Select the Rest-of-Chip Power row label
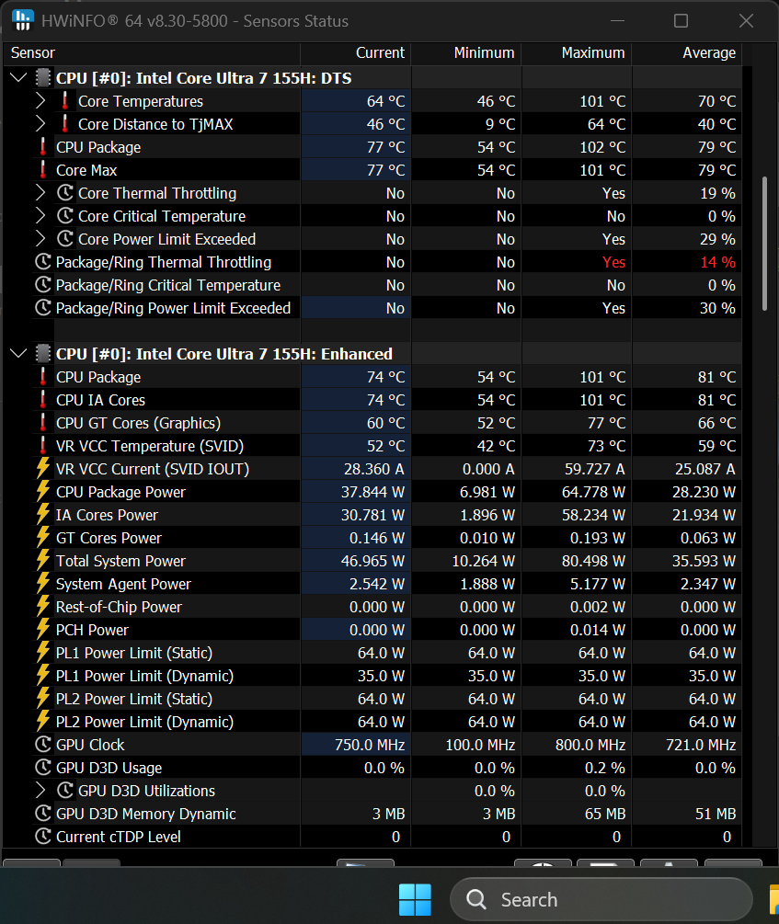The width and height of the screenshot is (779, 924). point(119,607)
